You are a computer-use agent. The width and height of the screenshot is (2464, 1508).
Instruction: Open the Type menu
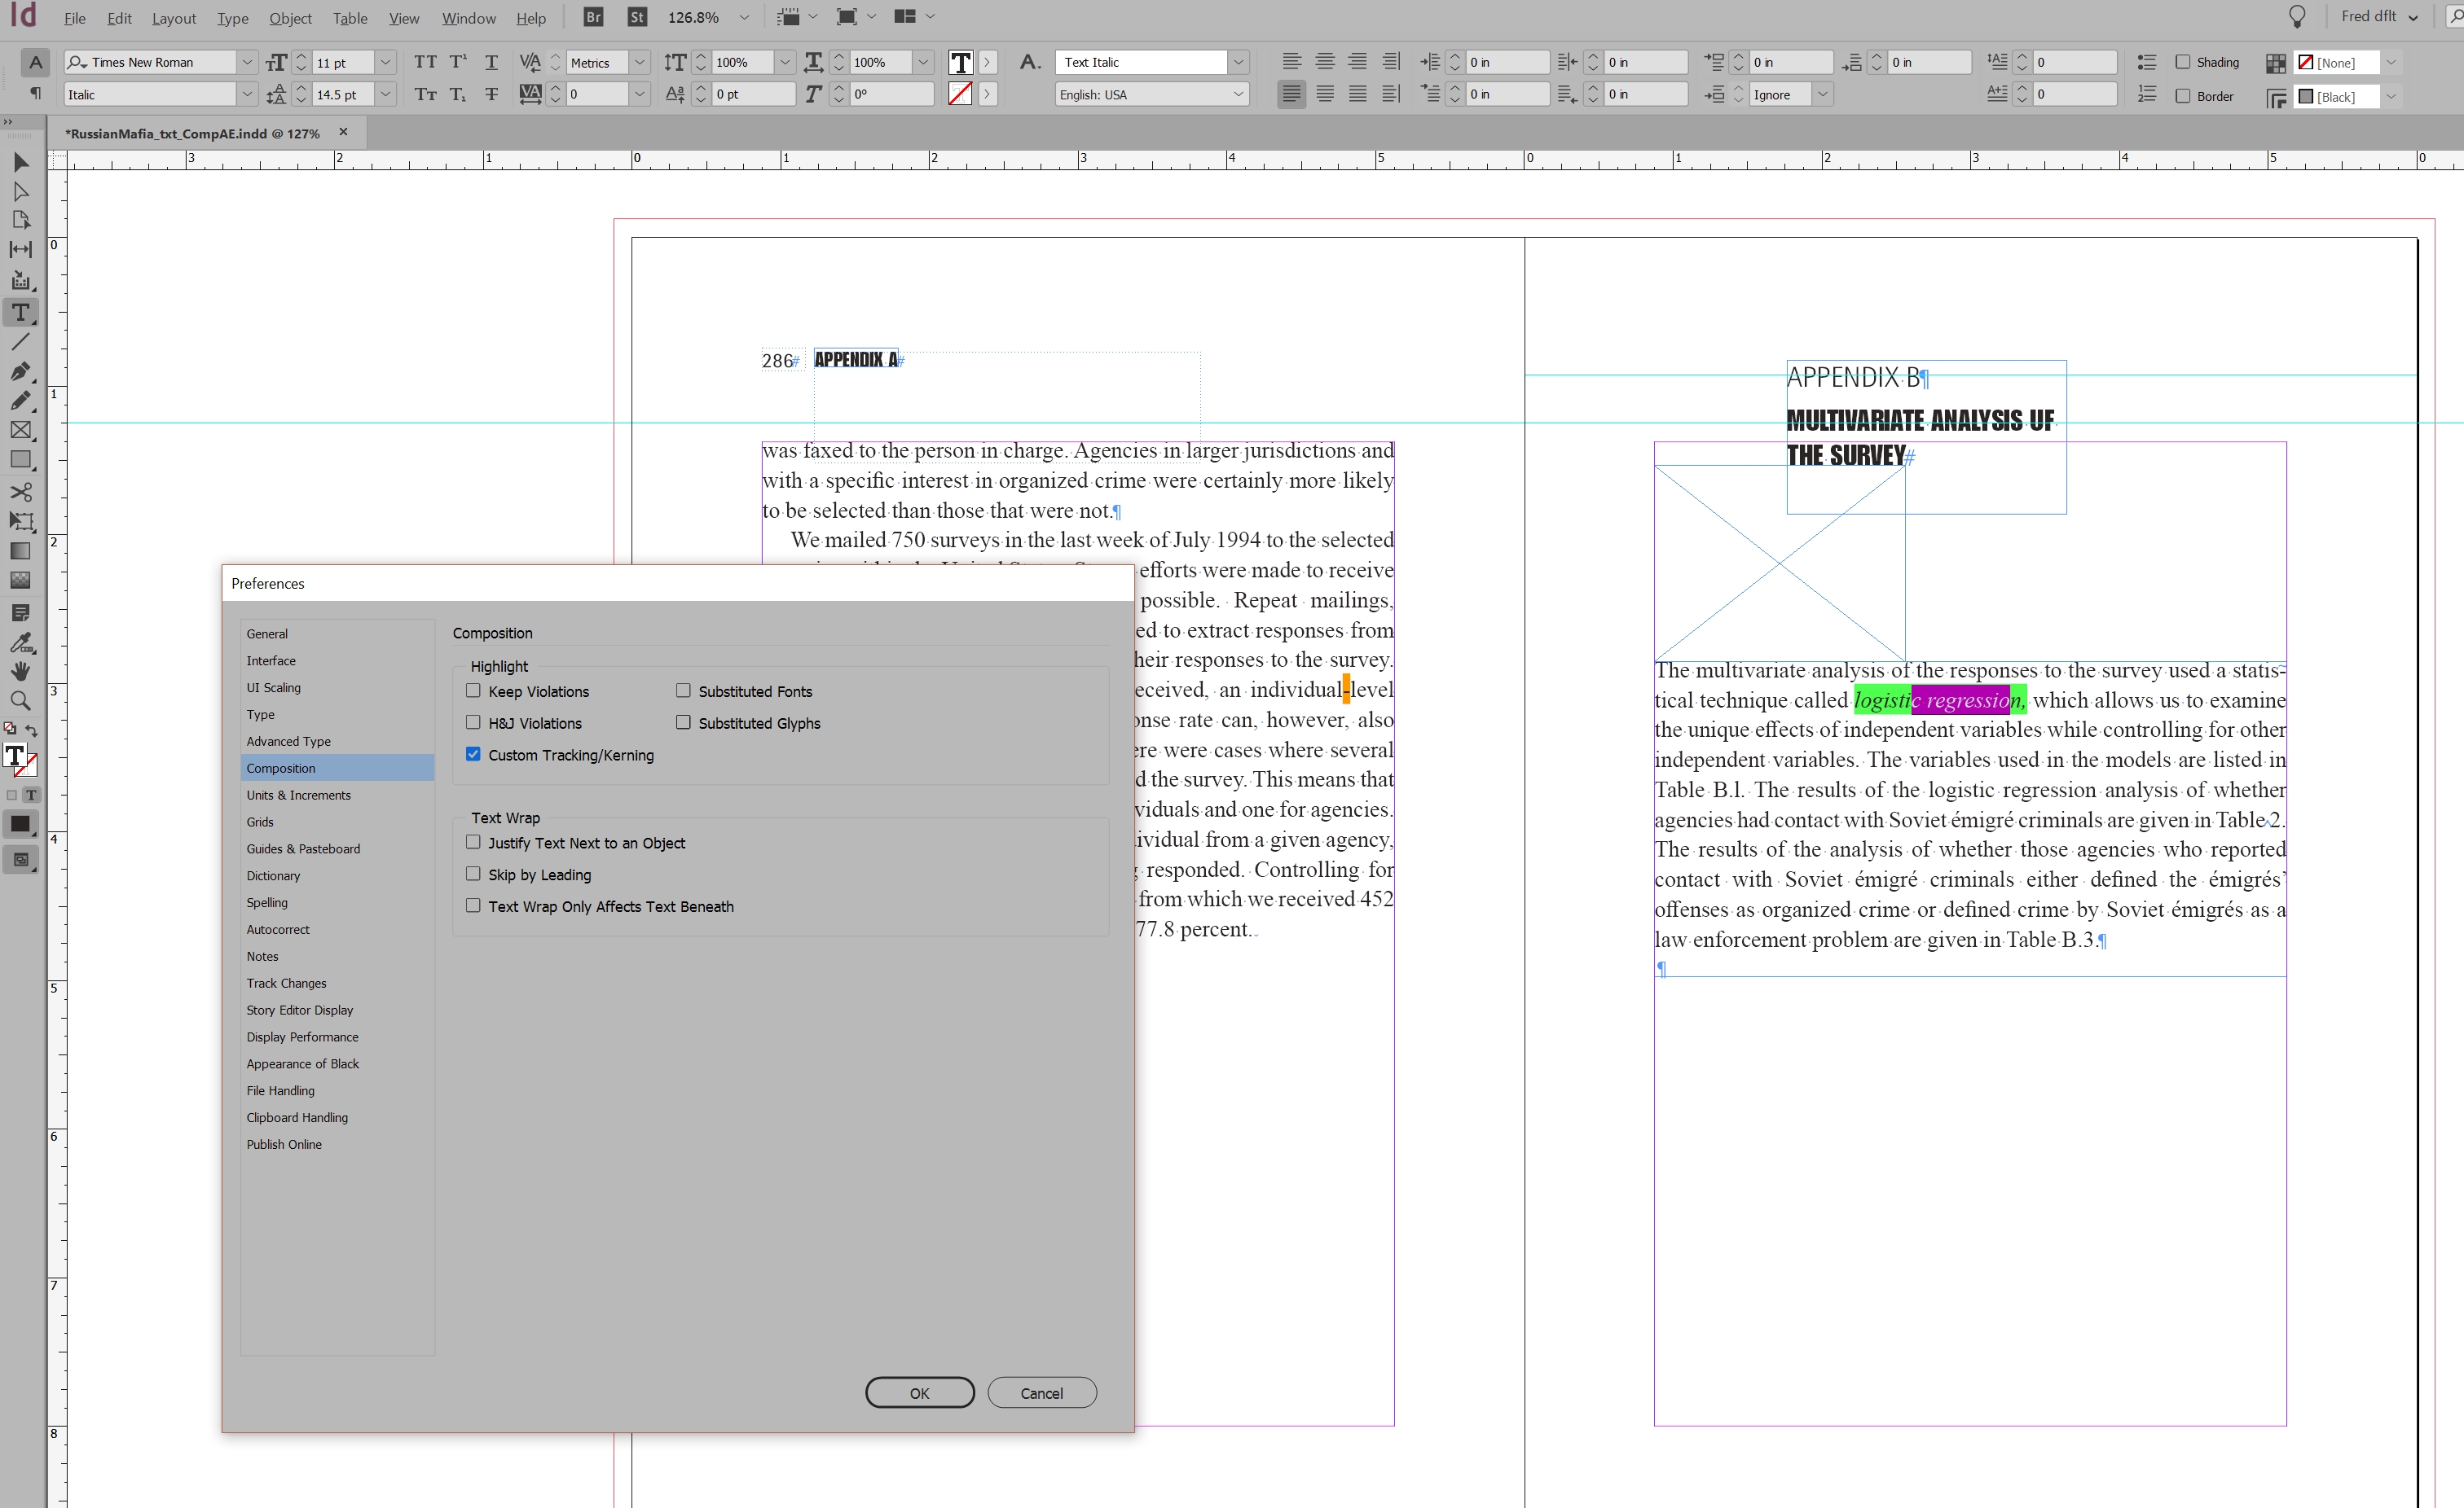click(233, 18)
